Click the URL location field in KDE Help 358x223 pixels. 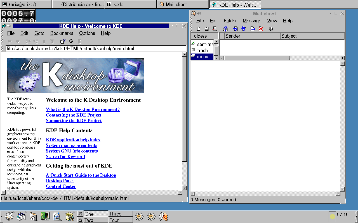pos(96,49)
